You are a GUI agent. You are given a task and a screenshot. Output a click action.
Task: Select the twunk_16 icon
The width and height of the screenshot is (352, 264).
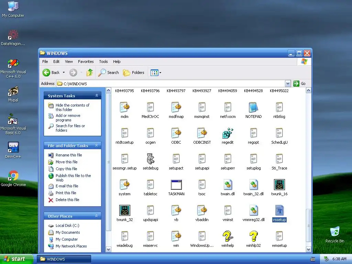[x=279, y=185]
